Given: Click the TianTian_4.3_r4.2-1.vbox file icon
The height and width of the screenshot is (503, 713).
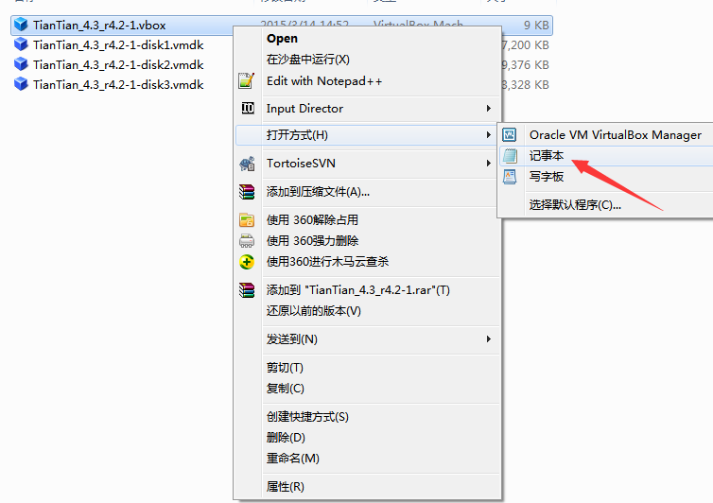Looking at the screenshot, I should pos(21,25).
